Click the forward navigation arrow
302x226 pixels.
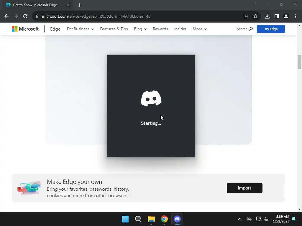[16, 16]
